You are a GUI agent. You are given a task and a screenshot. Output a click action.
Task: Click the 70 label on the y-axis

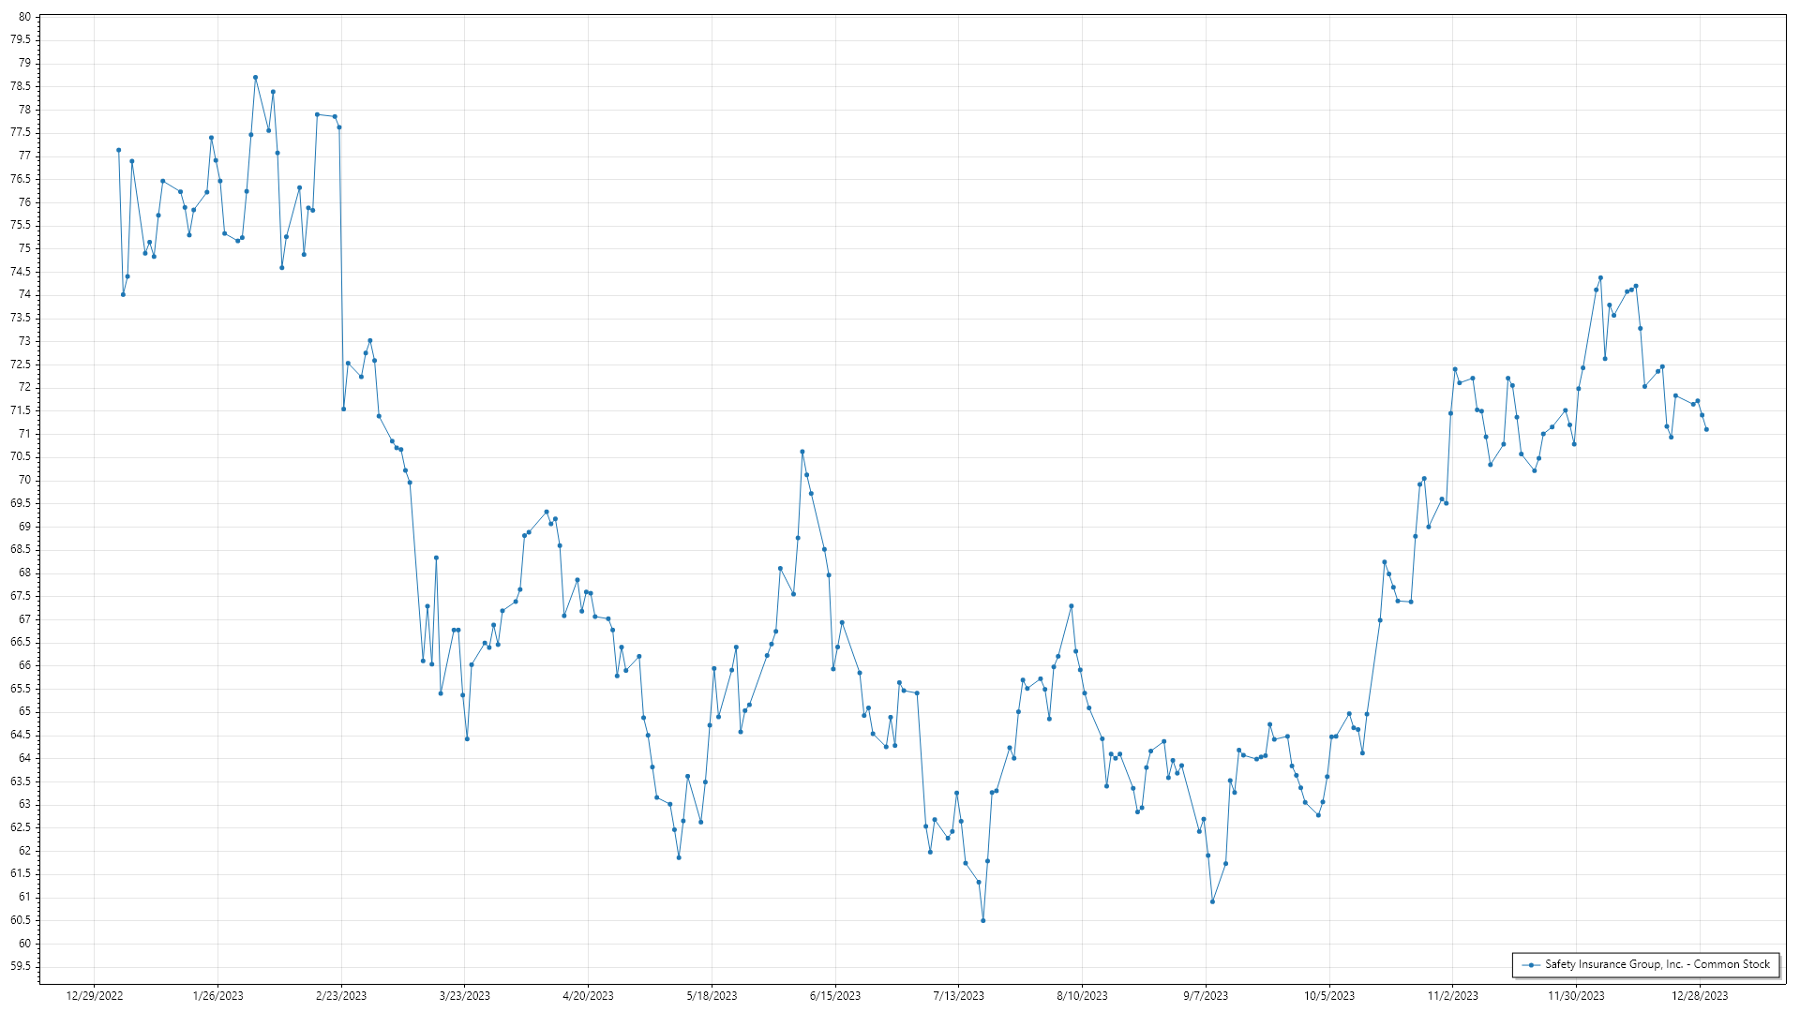click(24, 480)
